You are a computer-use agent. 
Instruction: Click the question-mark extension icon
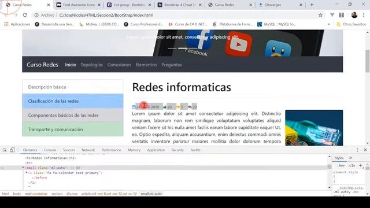pos(341,15)
